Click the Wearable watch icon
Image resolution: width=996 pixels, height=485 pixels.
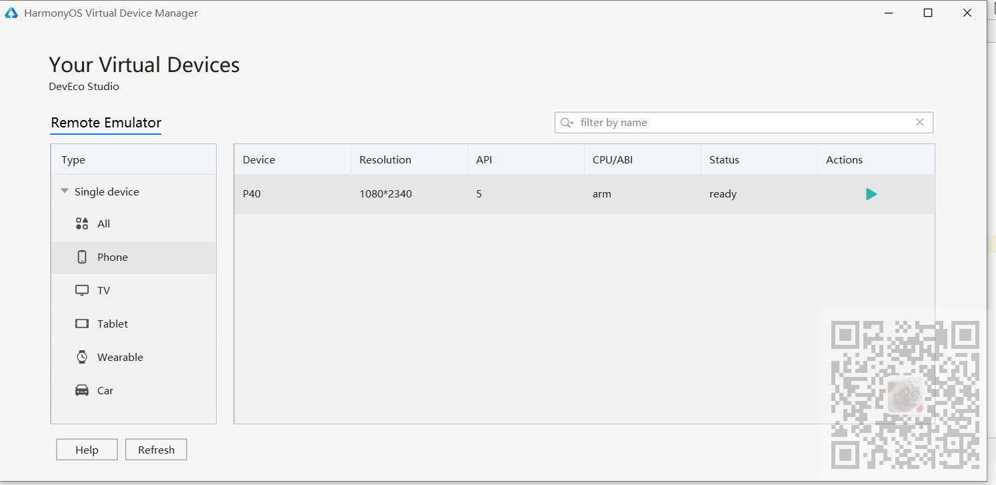82,357
